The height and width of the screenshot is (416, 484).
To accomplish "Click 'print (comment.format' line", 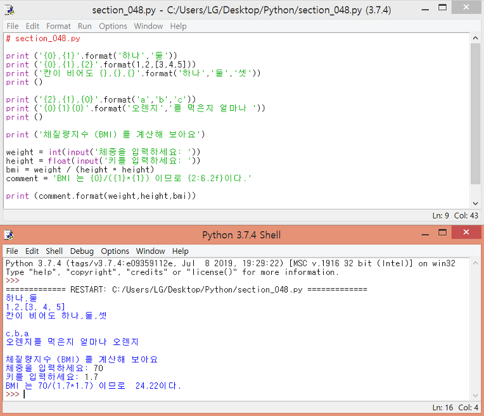I will 101,196.
